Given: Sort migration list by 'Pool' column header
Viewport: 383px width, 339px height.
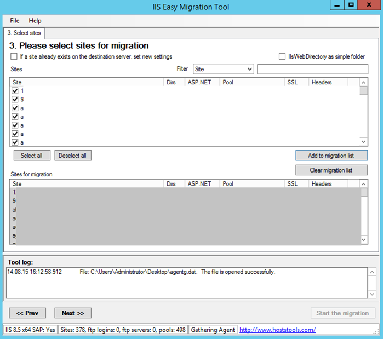Looking at the screenshot, I should pyautogui.click(x=252, y=184).
